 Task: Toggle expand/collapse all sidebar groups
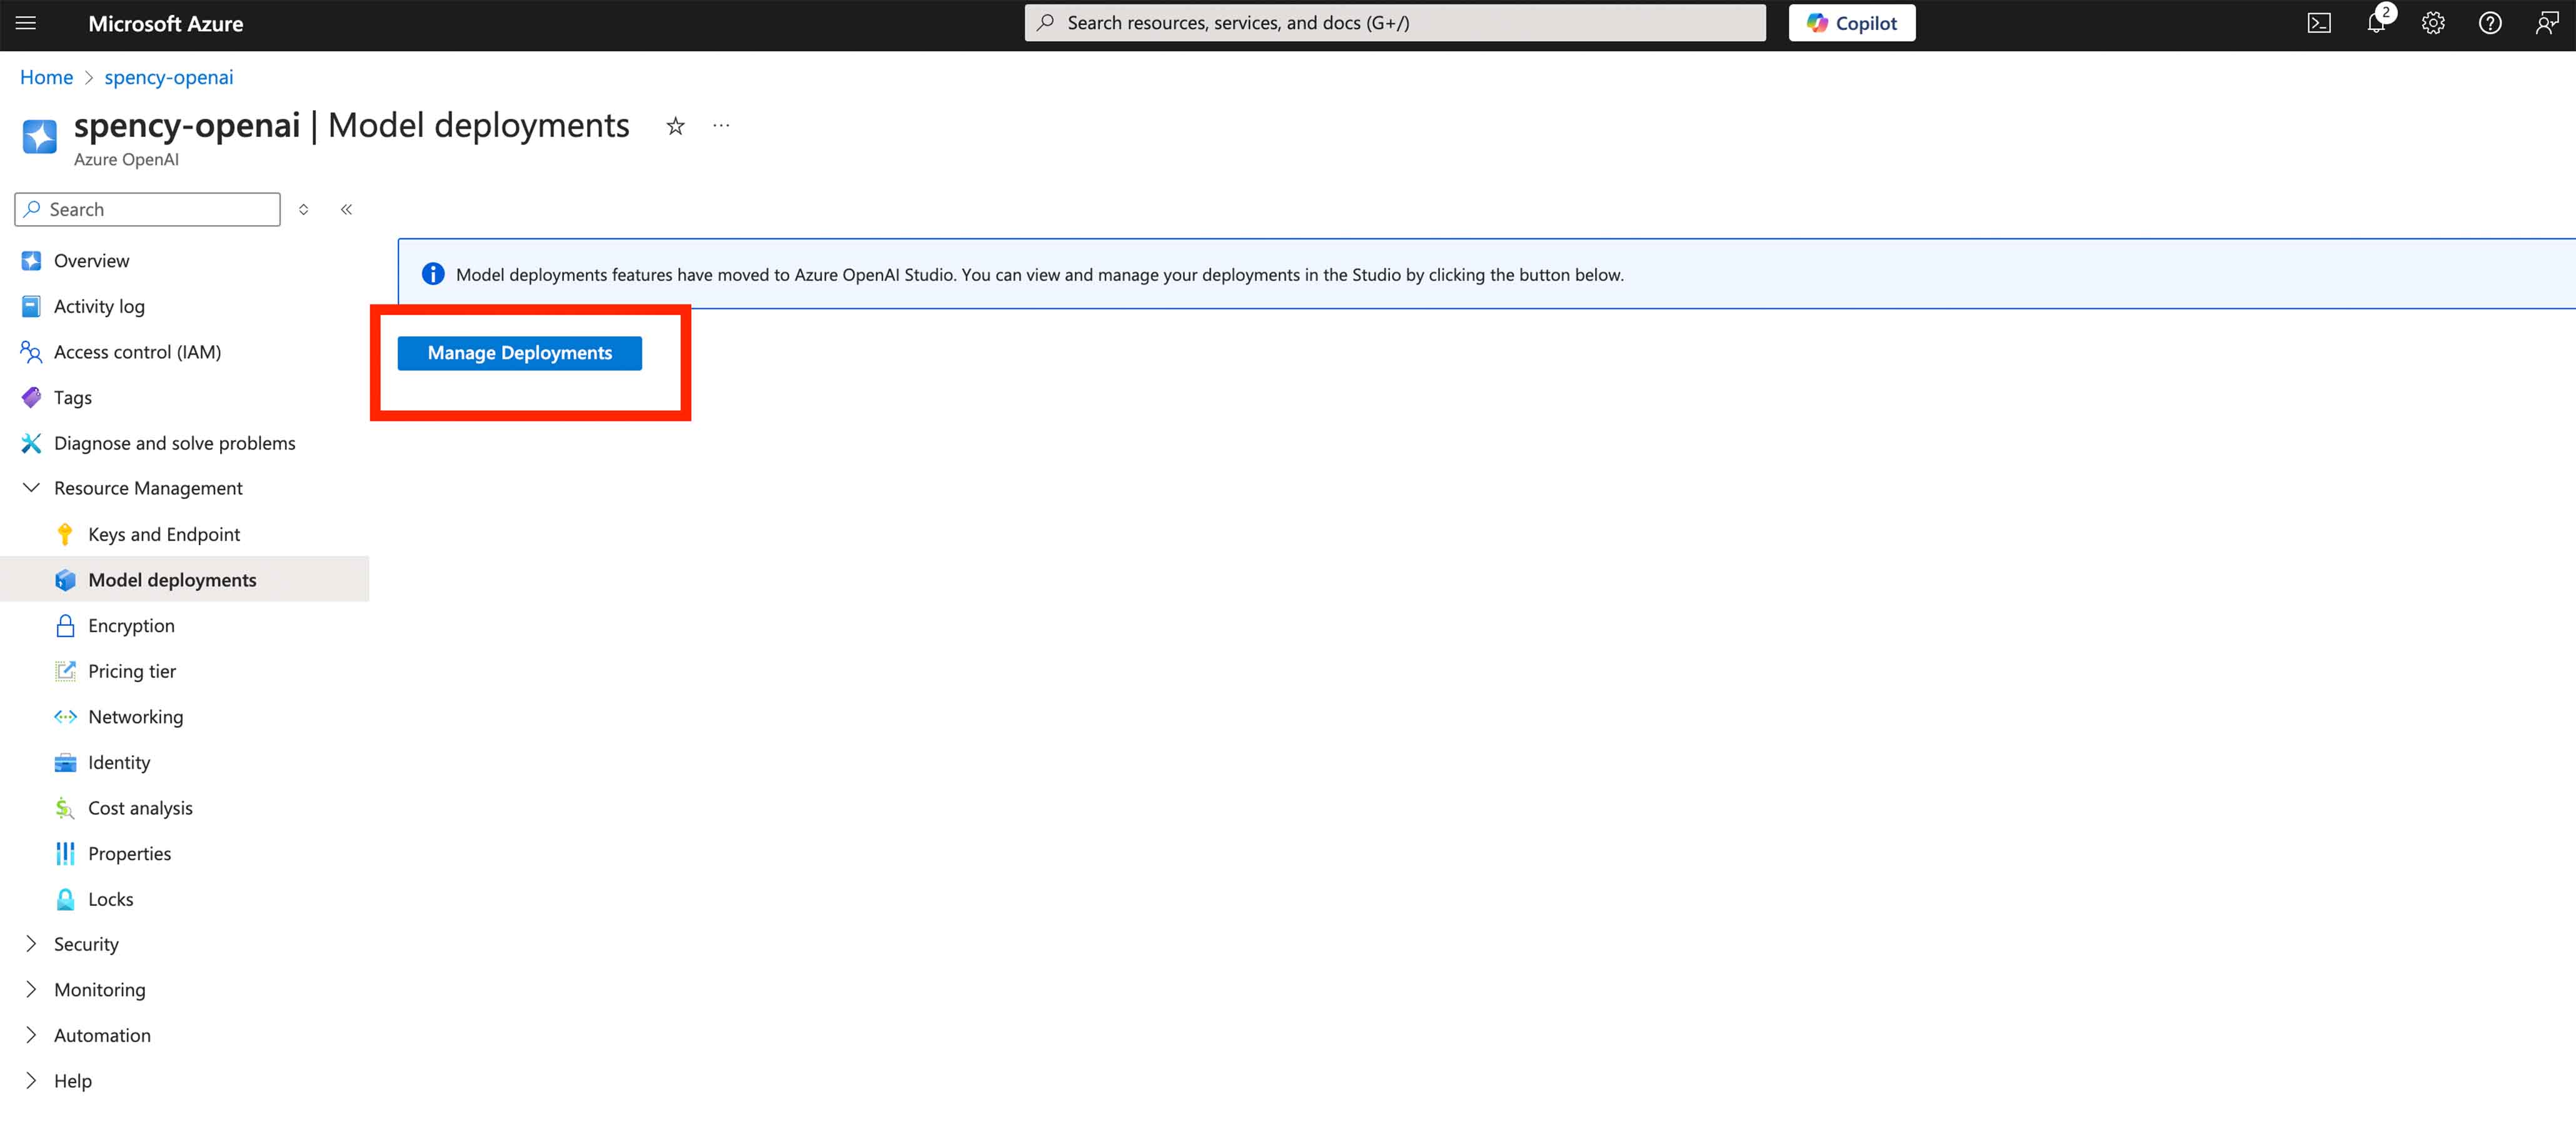(303, 210)
